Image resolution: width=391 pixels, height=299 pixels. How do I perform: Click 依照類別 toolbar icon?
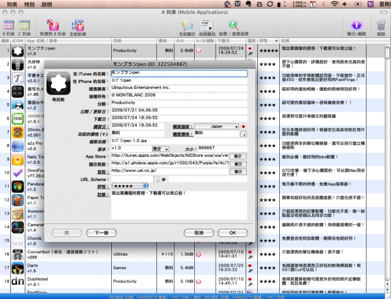point(207,25)
